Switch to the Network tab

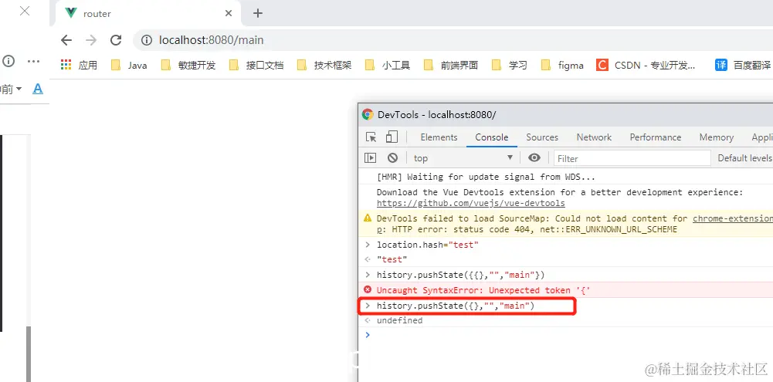pos(594,137)
